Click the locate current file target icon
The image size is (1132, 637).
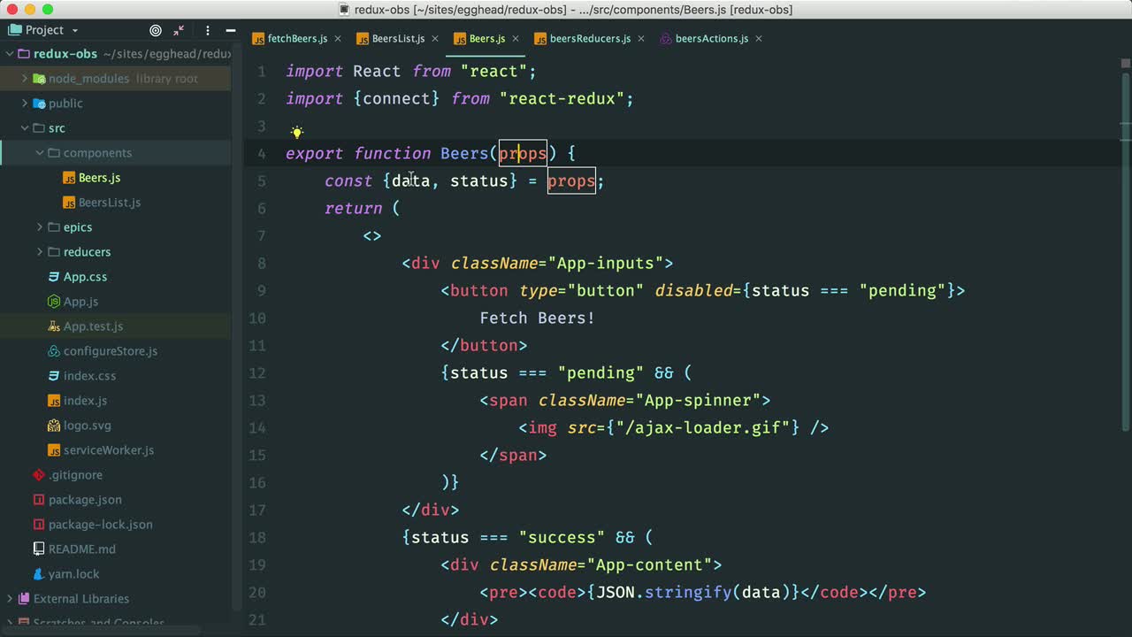click(156, 30)
